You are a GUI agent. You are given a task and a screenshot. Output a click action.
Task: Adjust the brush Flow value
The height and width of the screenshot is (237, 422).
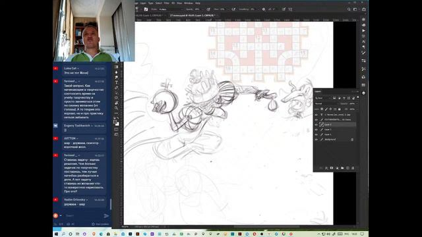223,9
